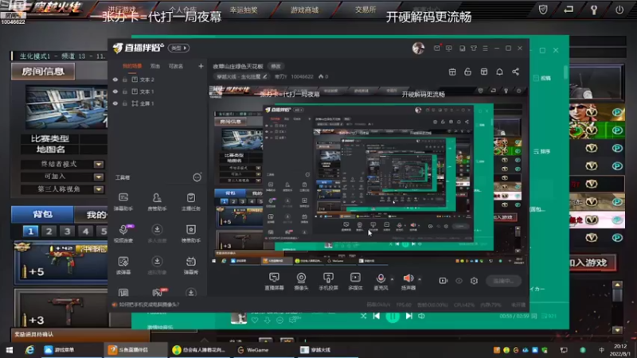Screen dimensions: 637x358
Task: Select the 背包 backpack tab in game
Action: [42, 214]
